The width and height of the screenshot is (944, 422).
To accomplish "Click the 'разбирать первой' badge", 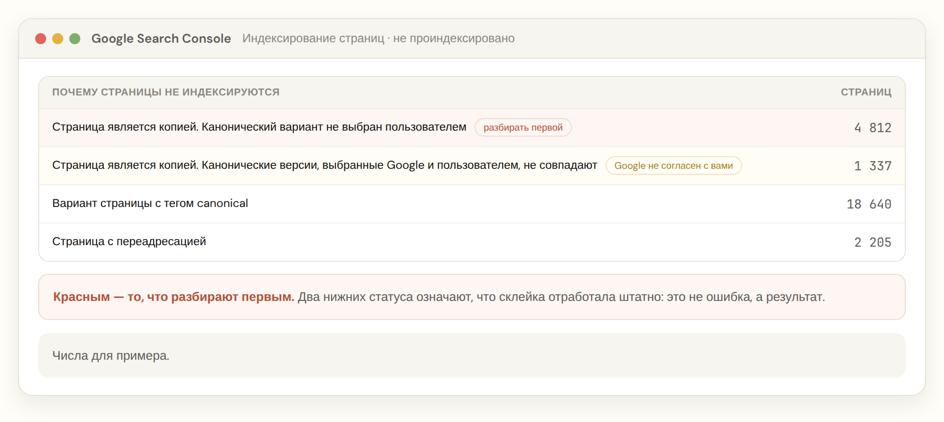I will coord(523,128).
